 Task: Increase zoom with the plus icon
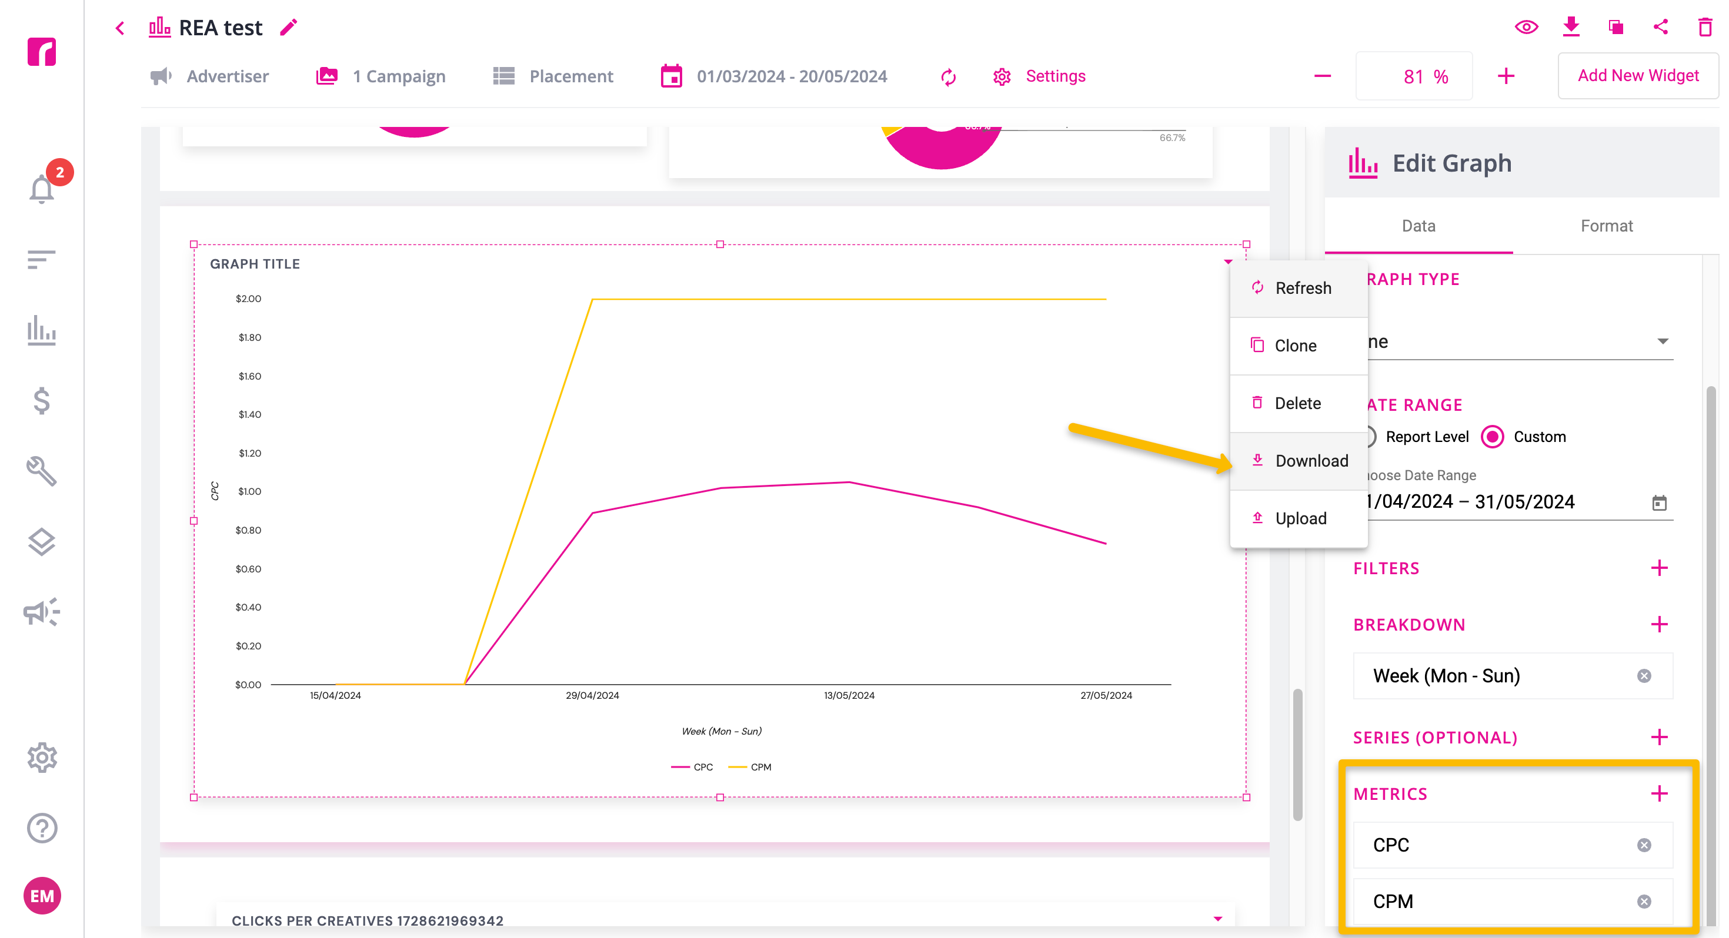pos(1506,76)
